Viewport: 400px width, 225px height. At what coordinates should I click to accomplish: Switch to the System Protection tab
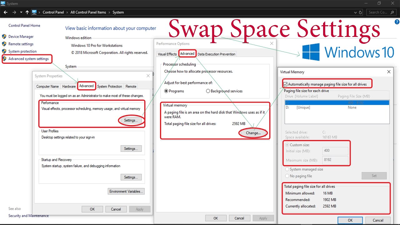[109, 86]
